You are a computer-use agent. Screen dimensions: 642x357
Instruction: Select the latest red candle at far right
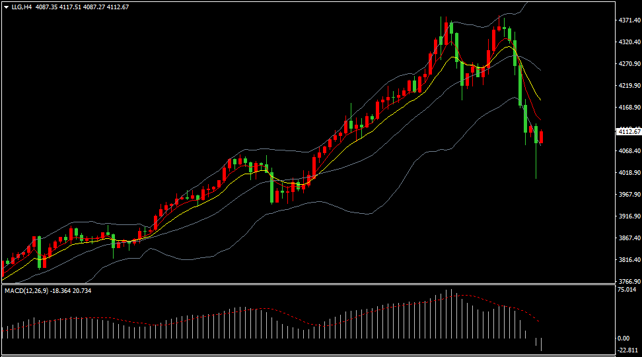click(542, 137)
